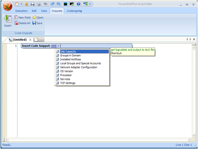
Task: Go to next tab with right arrow
Action: tap(190, 39)
